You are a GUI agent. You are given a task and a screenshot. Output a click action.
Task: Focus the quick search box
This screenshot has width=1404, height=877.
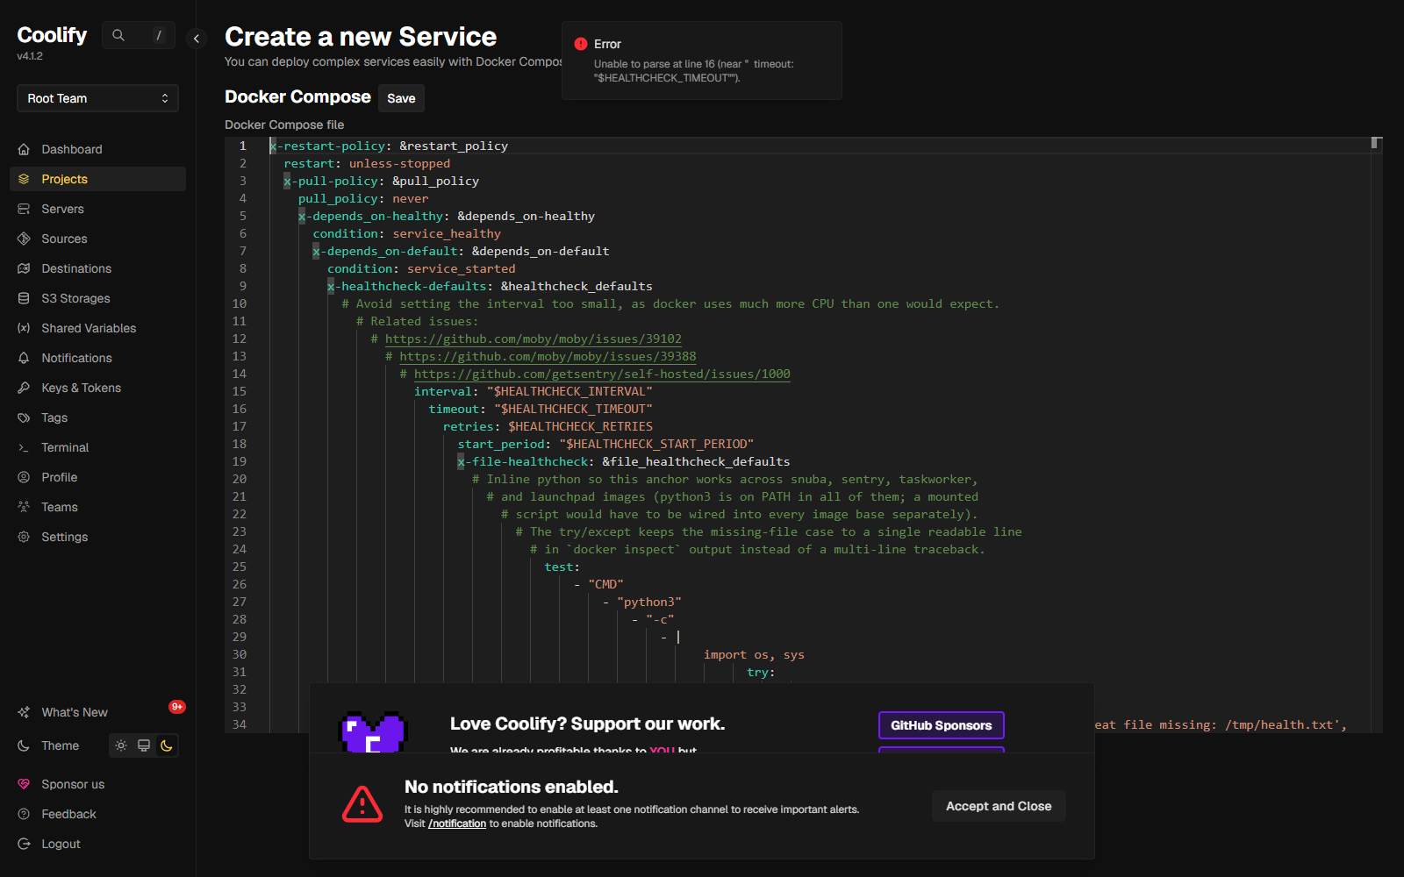[x=139, y=35]
